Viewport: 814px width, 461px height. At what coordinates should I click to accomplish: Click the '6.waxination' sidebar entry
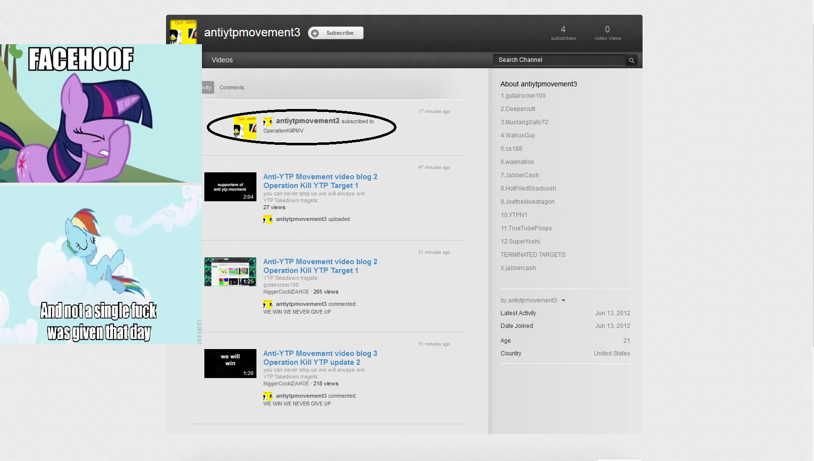[517, 162]
